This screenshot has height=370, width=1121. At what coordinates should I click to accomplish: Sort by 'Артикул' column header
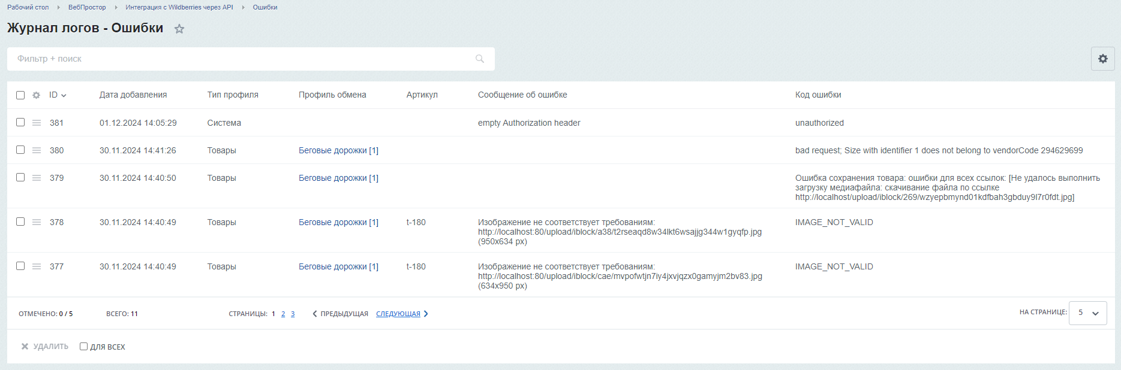click(x=422, y=95)
